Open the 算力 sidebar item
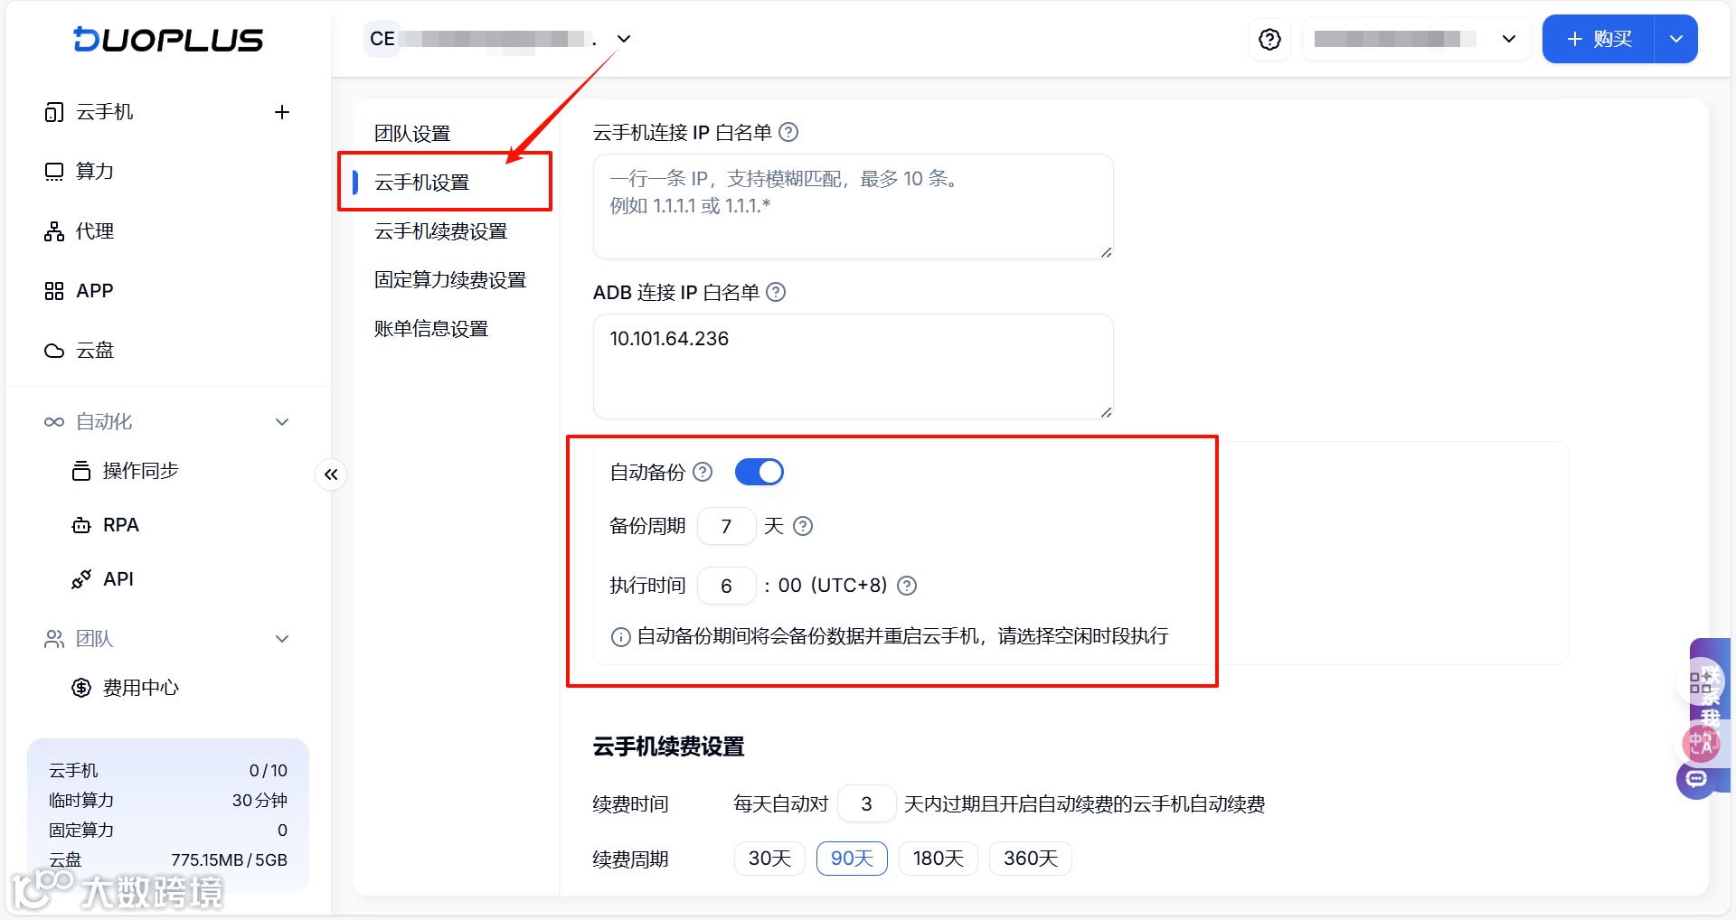 click(95, 172)
